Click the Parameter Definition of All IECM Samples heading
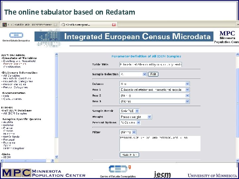Image resolution: width=239 pixels, height=179 pixels. pyautogui.click(x=146, y=56)
